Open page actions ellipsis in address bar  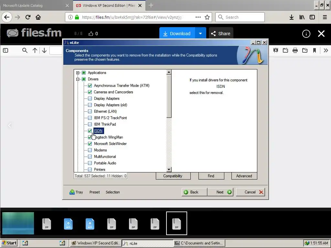point(198,17)
